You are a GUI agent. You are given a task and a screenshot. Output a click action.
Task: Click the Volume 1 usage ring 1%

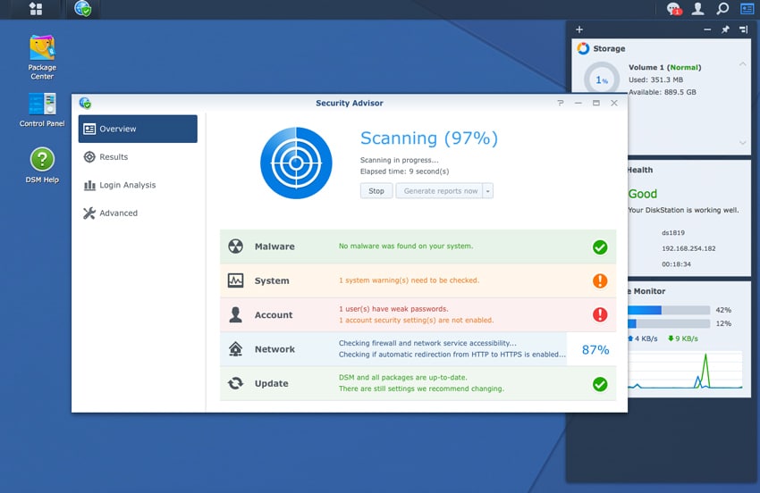602,78
